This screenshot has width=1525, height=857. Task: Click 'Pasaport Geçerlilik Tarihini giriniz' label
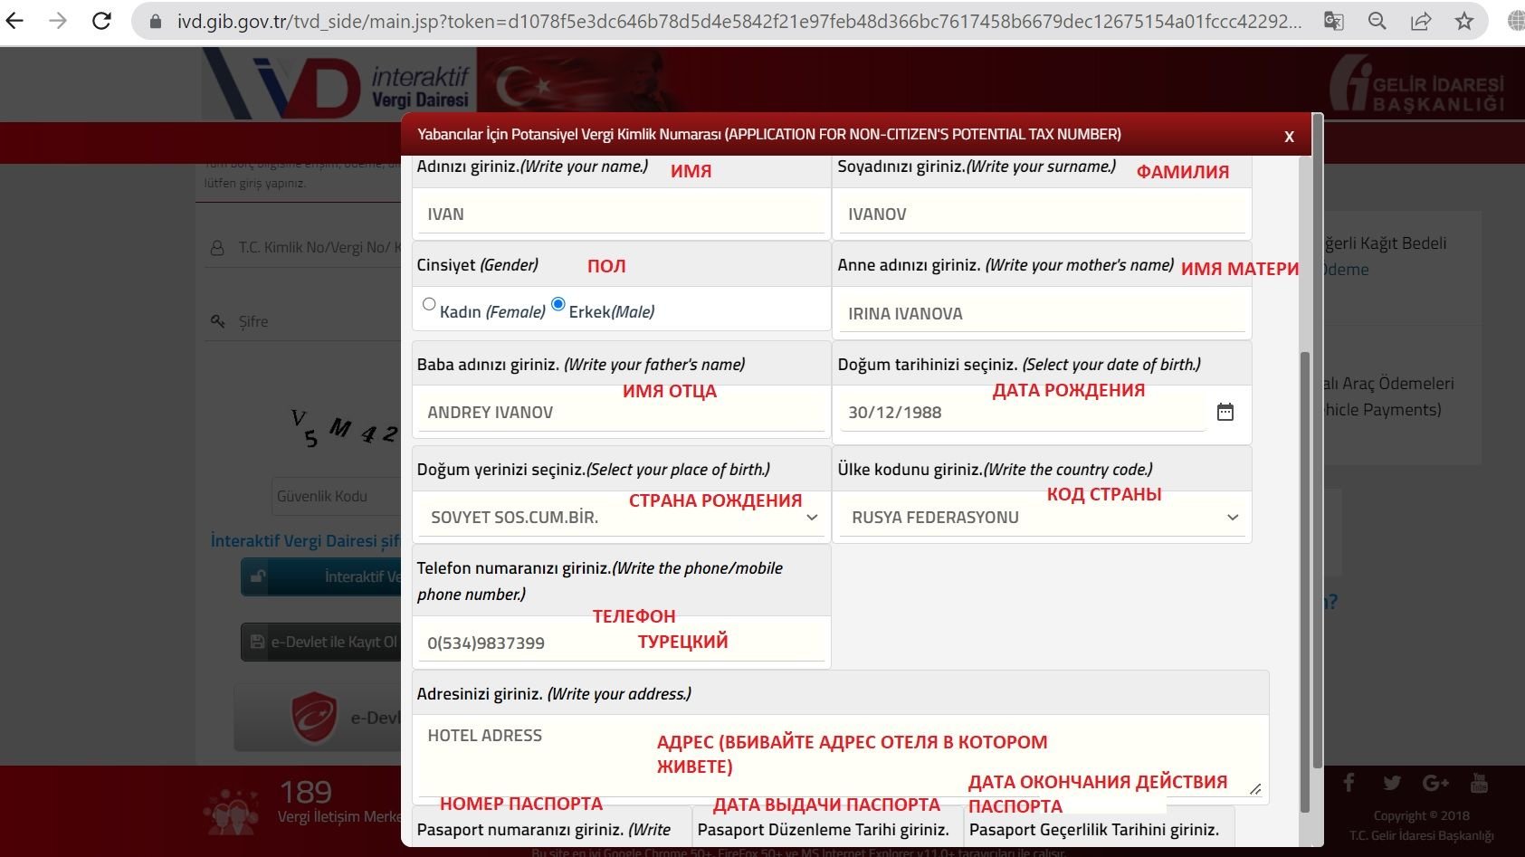coord(1094,830)
